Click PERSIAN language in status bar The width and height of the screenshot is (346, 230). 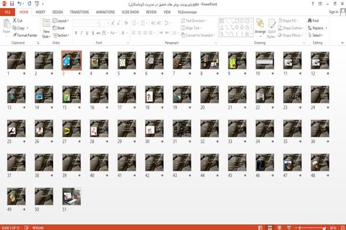tap(38, 228)
